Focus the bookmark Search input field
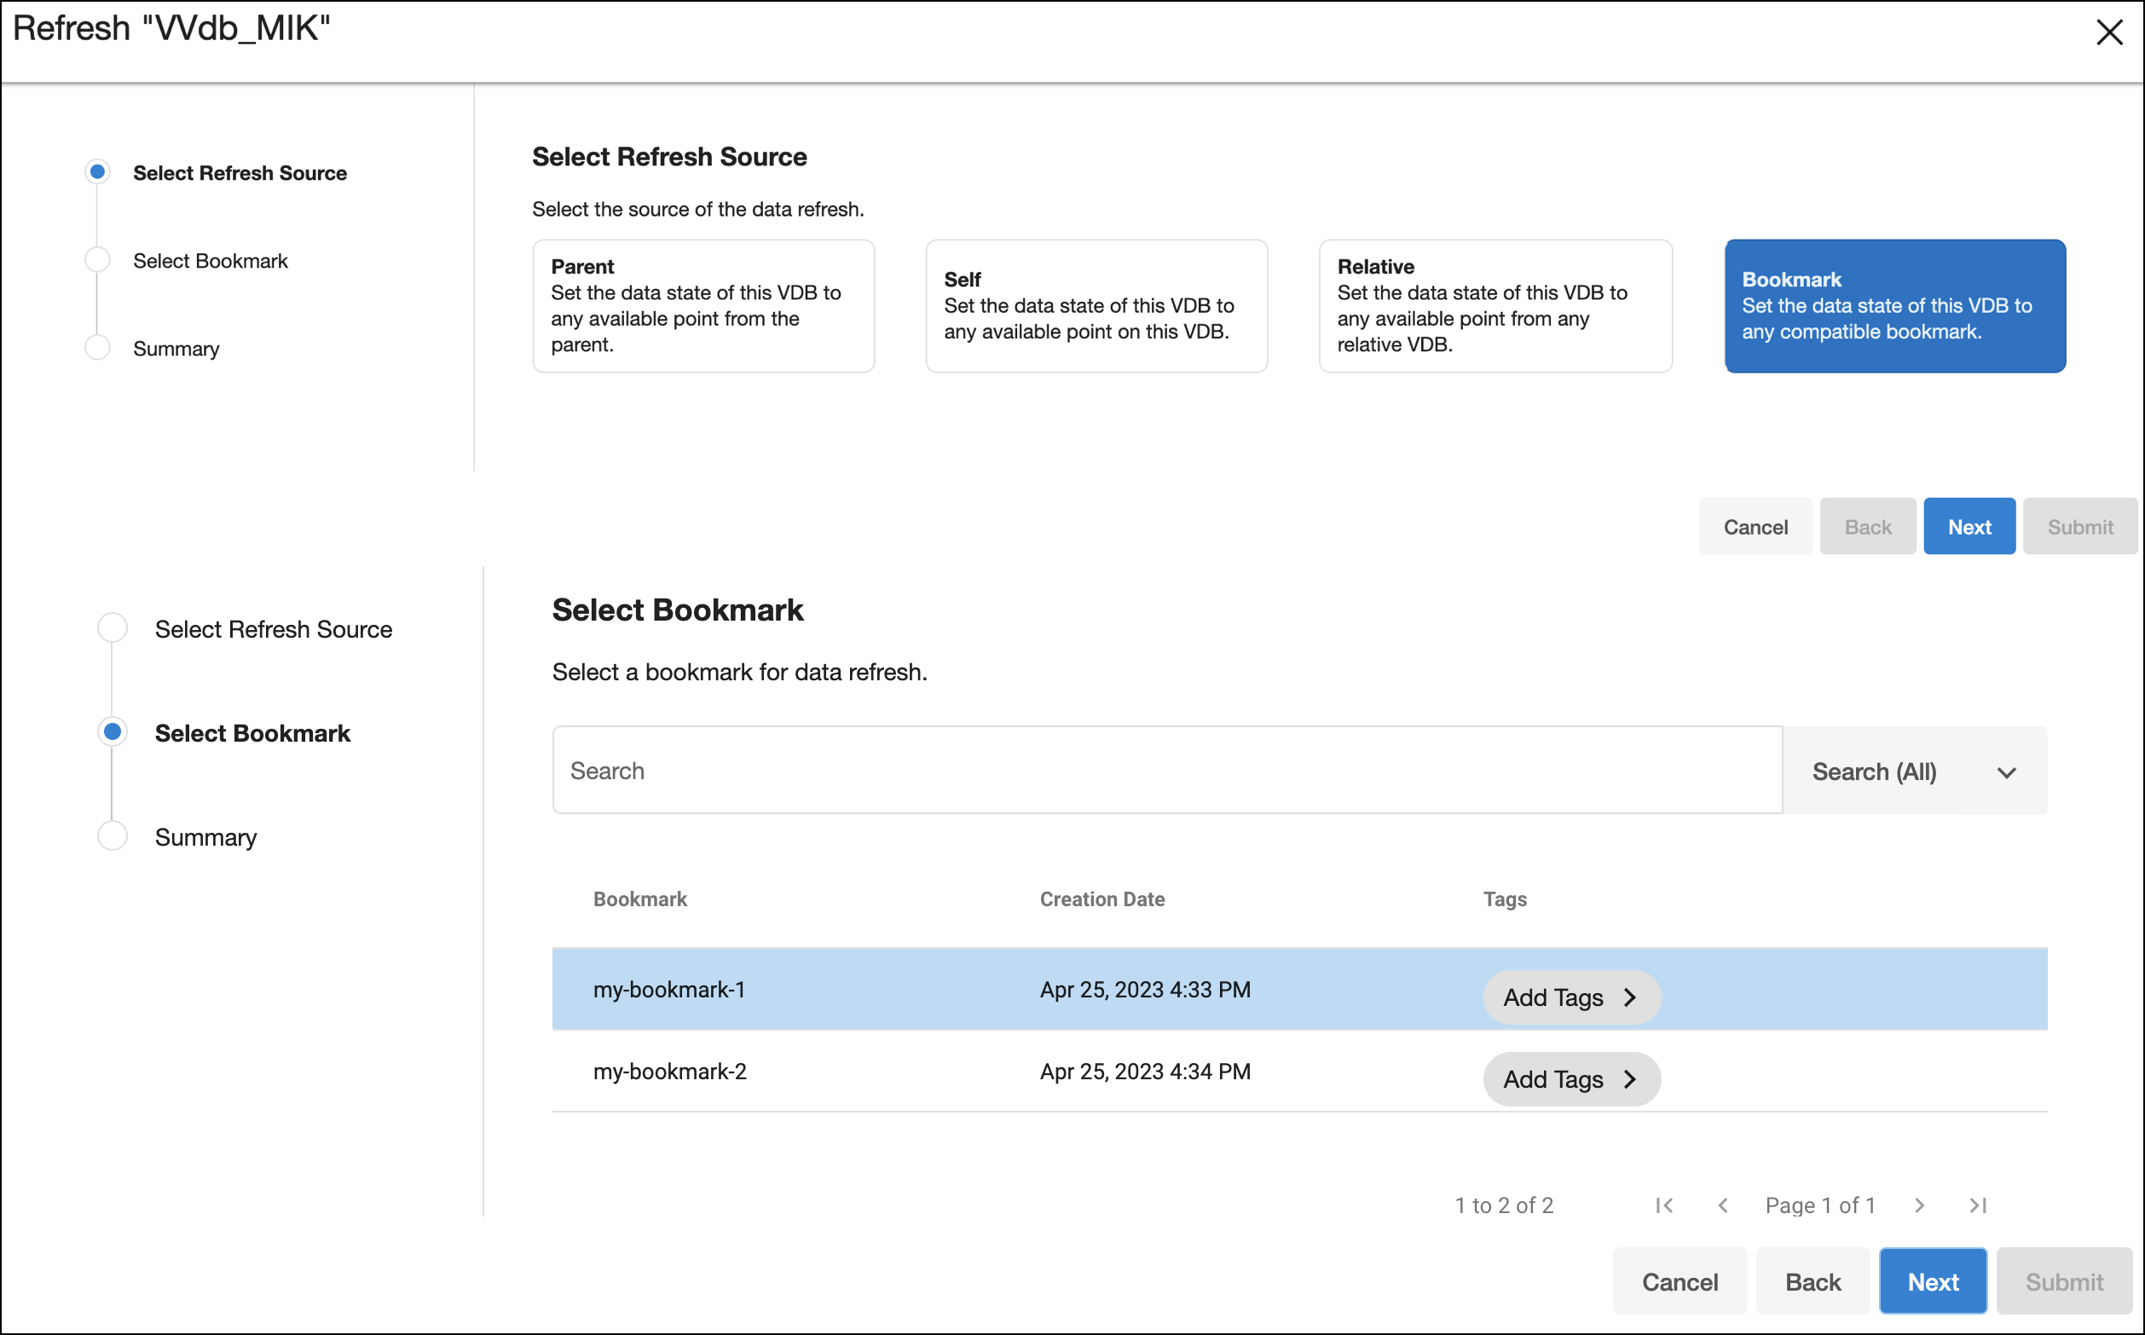Viewport: 2145px width, 1335px height. point(1165,771)
